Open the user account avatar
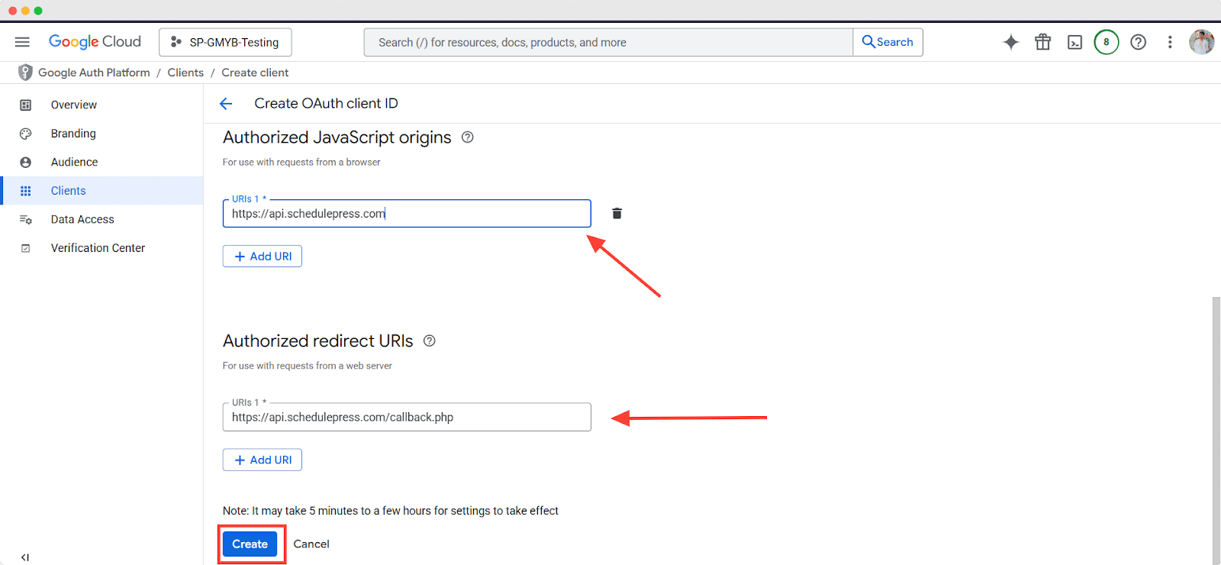The width and height of the screenshot is (1221, 565). pyautogui.click(x=1202, y=42)
